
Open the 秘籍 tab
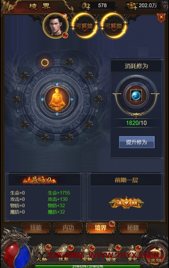click(x=133, y=228)
